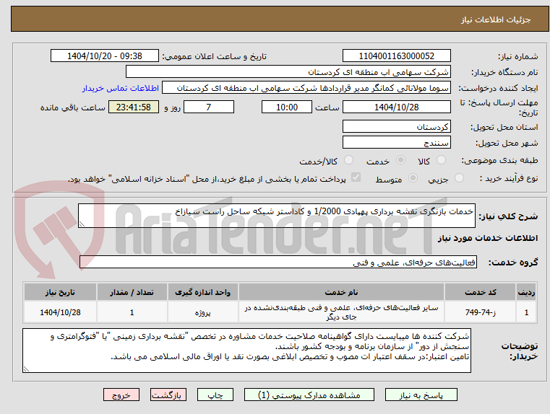This screenshot has width=550, height=414.
Task: Click the طبقه بندی موضوعی label
Action: (x=499, y=161)
